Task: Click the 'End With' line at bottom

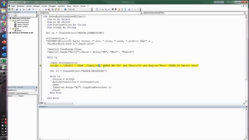Action: tap(53, 98)
